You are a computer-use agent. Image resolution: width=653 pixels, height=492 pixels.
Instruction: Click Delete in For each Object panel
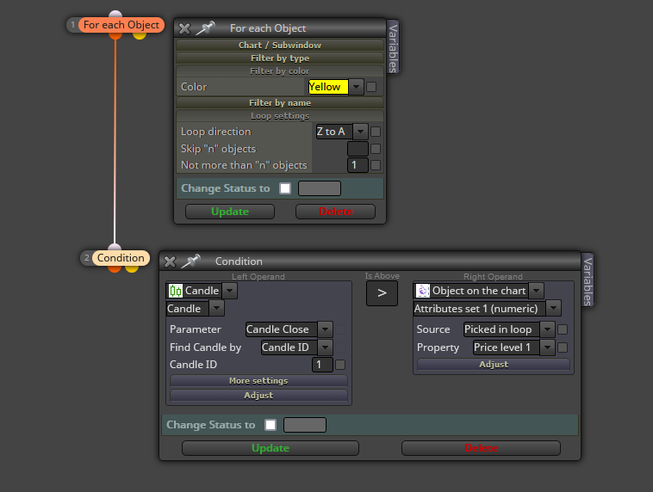[x=335, y=212]
